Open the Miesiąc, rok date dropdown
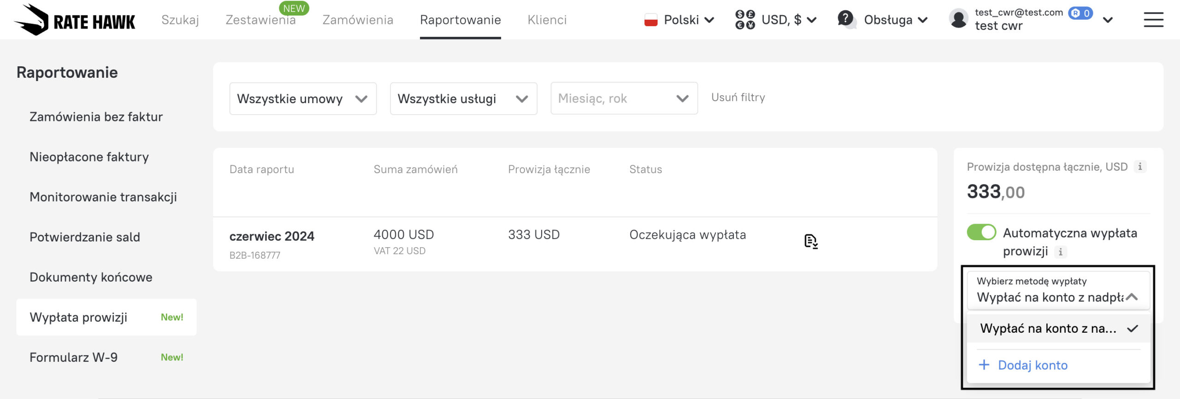The height and width of the screenshot is (399, 1180). pyautogui.click(x=624, y=98)
